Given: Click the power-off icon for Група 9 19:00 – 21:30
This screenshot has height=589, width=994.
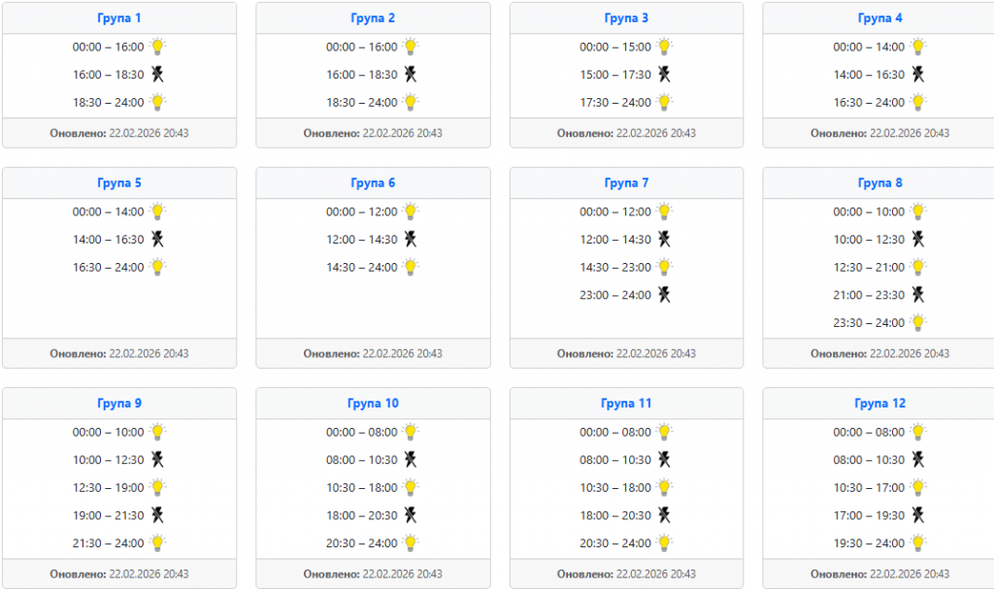Looking at the screenshot, I should coord(157,515).
